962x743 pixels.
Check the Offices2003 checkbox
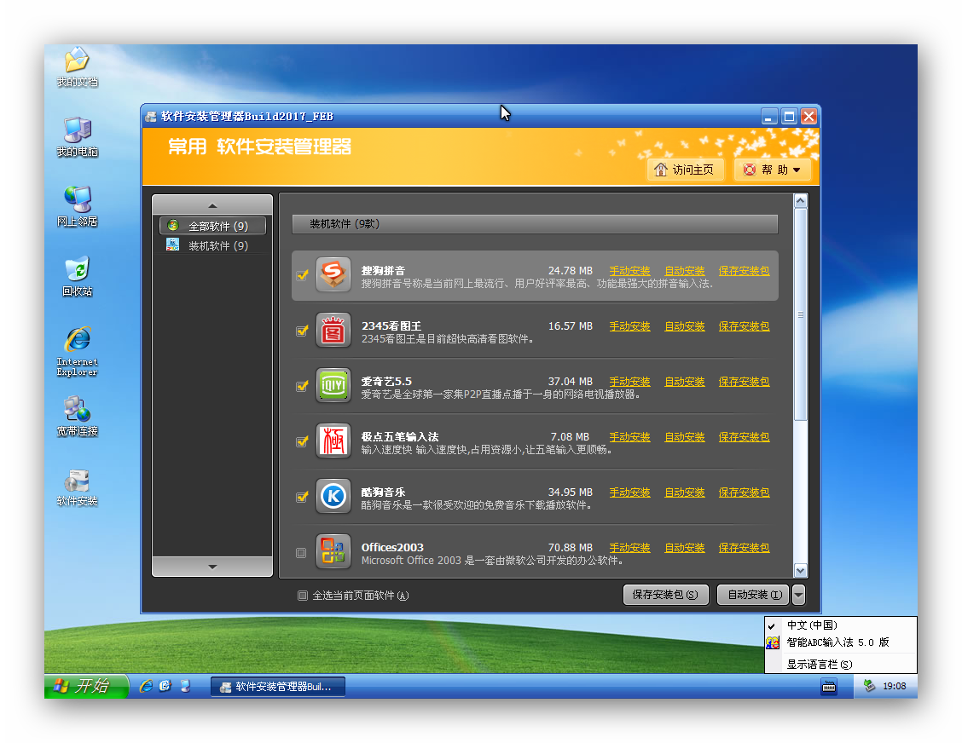(301, 553)
